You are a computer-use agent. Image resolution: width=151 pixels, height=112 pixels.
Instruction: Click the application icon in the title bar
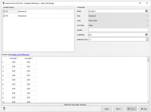4,3
